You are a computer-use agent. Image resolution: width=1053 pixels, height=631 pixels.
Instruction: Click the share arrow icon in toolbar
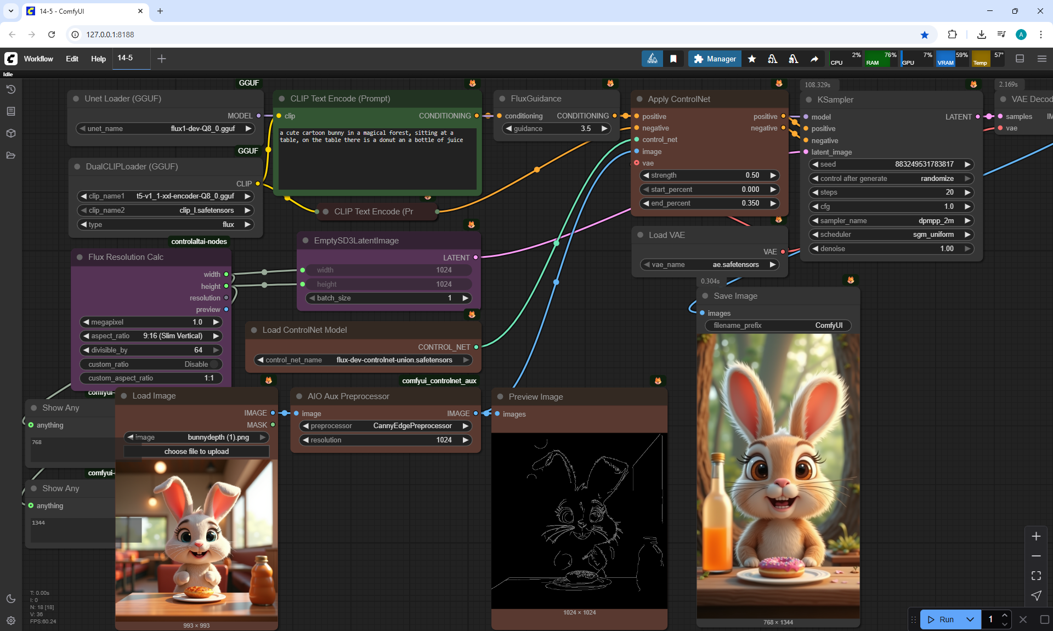814,59
